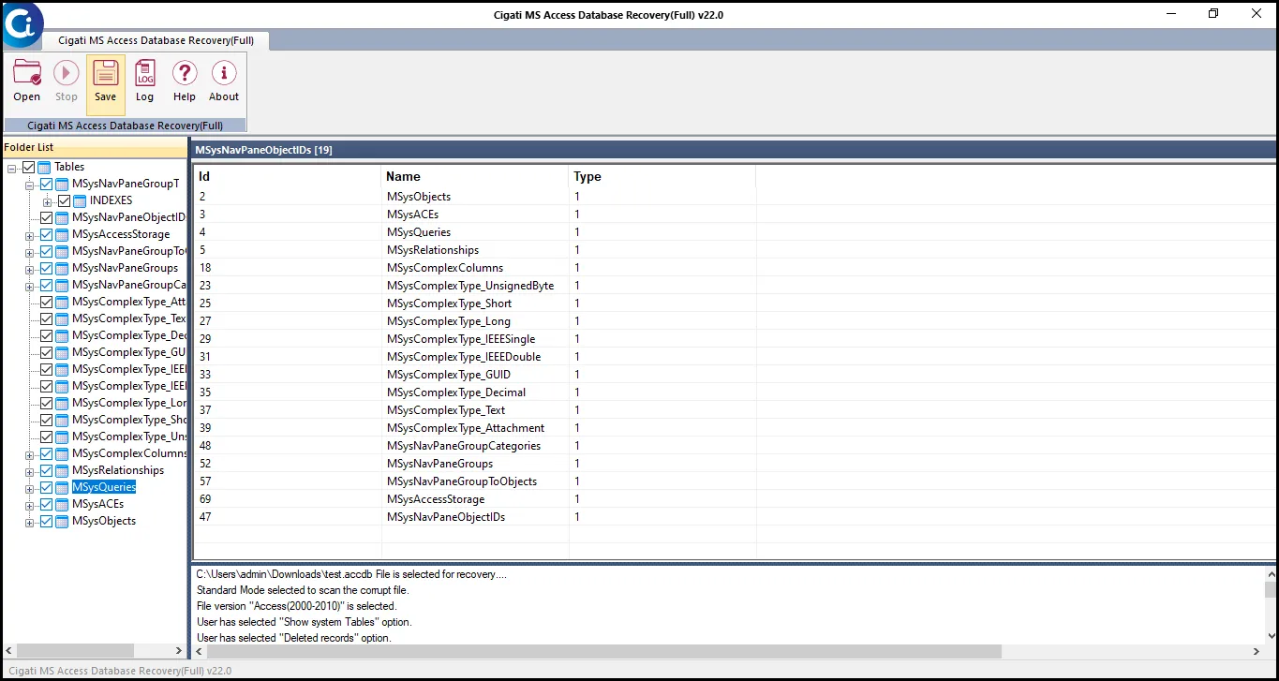Click the table icon beside MSysComplexType_Dec

(x=62, y=335)
